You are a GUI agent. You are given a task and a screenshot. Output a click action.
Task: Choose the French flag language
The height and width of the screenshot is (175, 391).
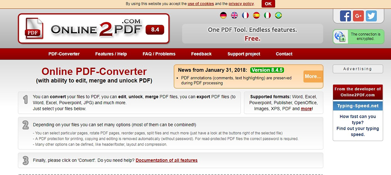click(x=246, y=16)
